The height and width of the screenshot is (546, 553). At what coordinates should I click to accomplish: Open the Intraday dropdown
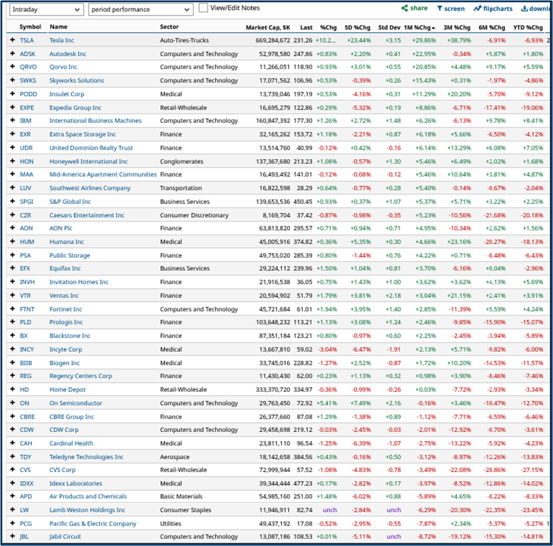(45, 10)
